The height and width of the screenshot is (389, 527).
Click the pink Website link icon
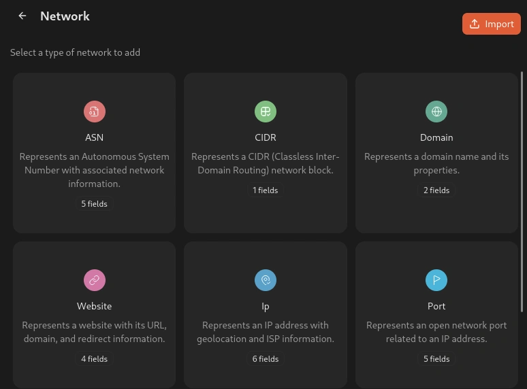[x=95, y=280]
